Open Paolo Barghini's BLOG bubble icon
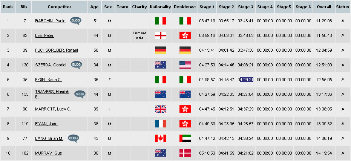Image resolution: width=351 pixels, height=161 pixels. pyautogui.click(x=76, y=21)
